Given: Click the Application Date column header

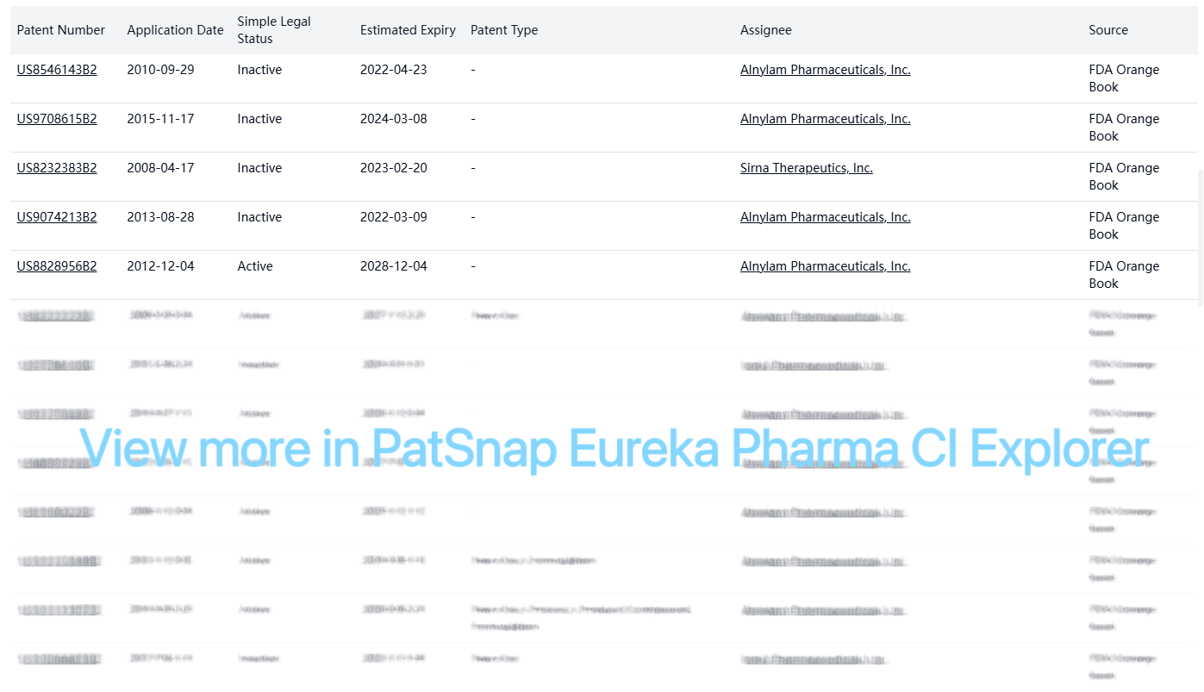Looking at the screenshot, I should pos(175,30).
